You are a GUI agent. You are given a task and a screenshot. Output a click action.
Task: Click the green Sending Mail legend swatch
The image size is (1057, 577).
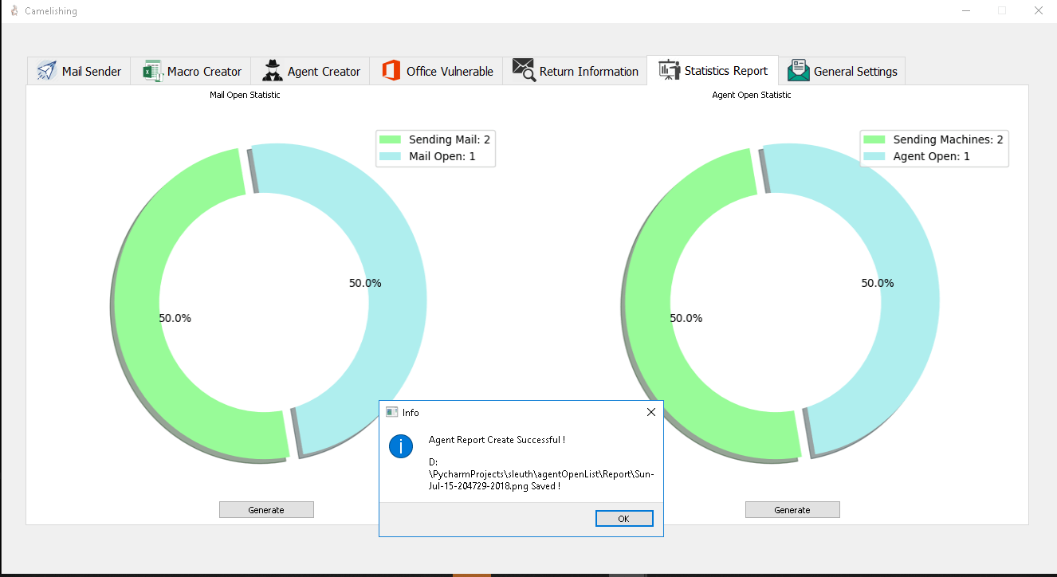[x=391, y=139]
